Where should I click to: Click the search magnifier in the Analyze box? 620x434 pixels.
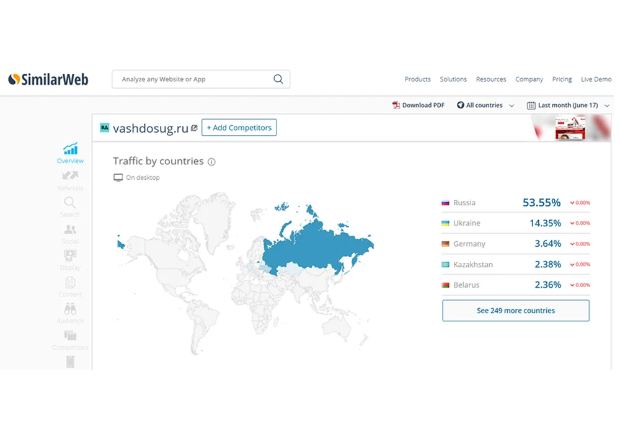click(278, 79)
